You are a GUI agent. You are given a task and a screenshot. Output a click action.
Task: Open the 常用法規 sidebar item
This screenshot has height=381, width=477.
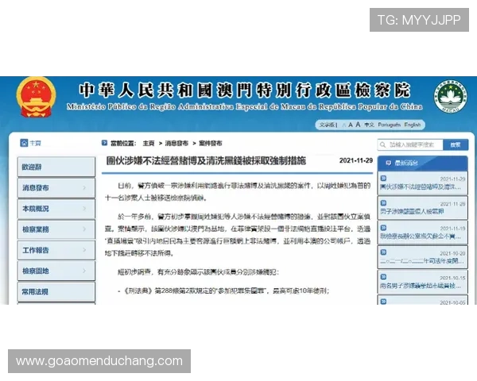point(56,291)
